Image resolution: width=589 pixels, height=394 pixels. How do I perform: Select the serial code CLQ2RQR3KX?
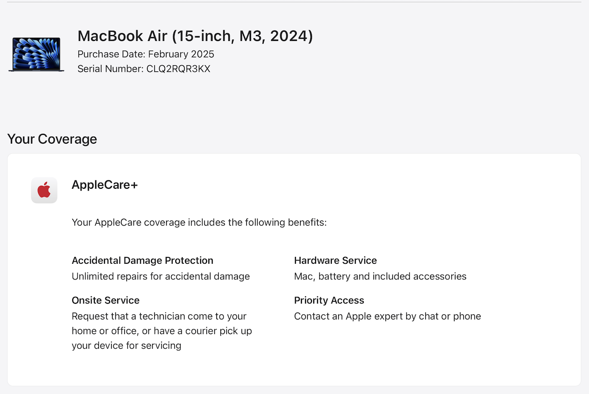179,69
